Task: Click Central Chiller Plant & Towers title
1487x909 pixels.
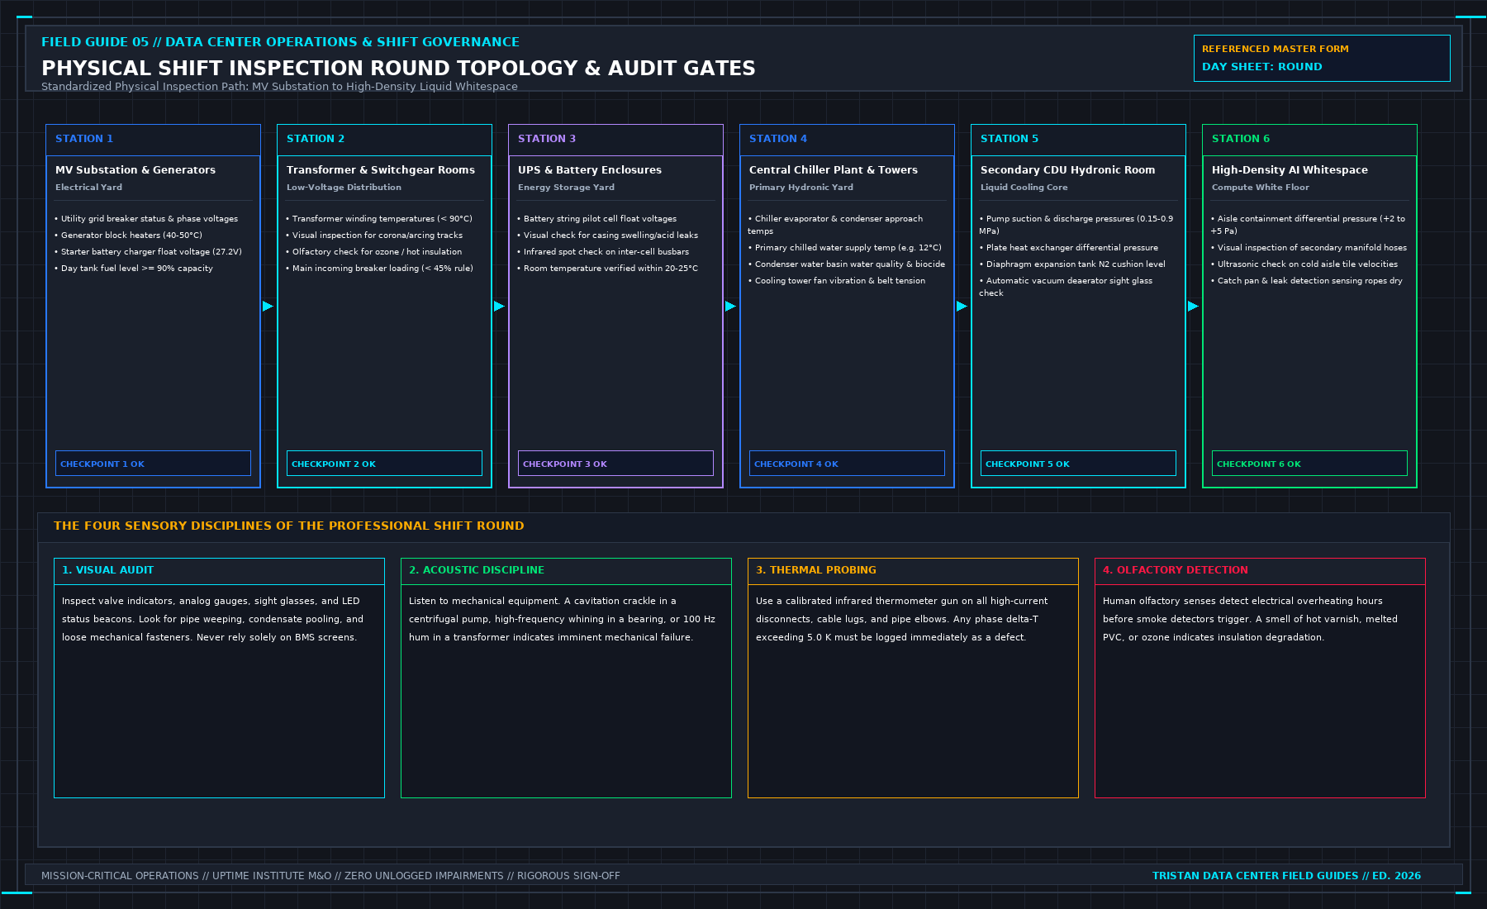Action: tap(834, 170)
